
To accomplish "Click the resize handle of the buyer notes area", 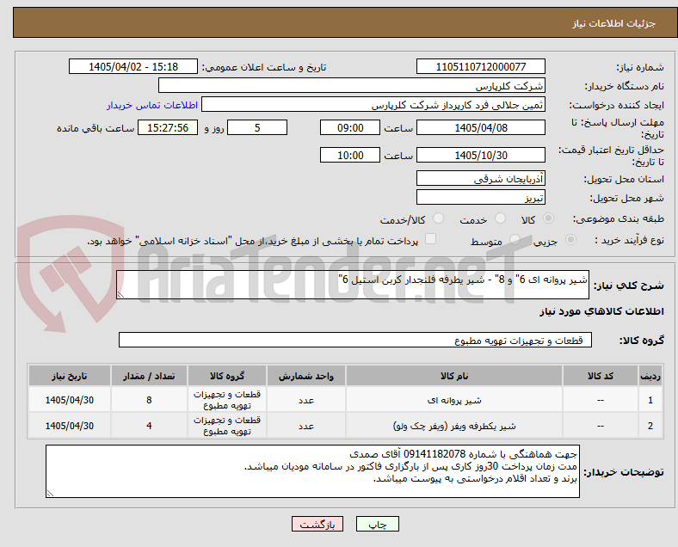I will point(50,493).
